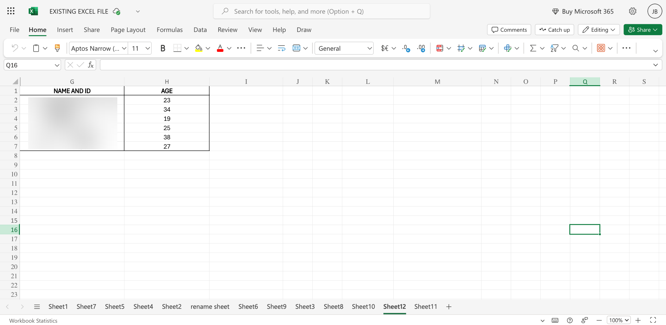Open the Page Layout ribbon tab
This screenshot has height=325, width=666.
coord(128,30)
